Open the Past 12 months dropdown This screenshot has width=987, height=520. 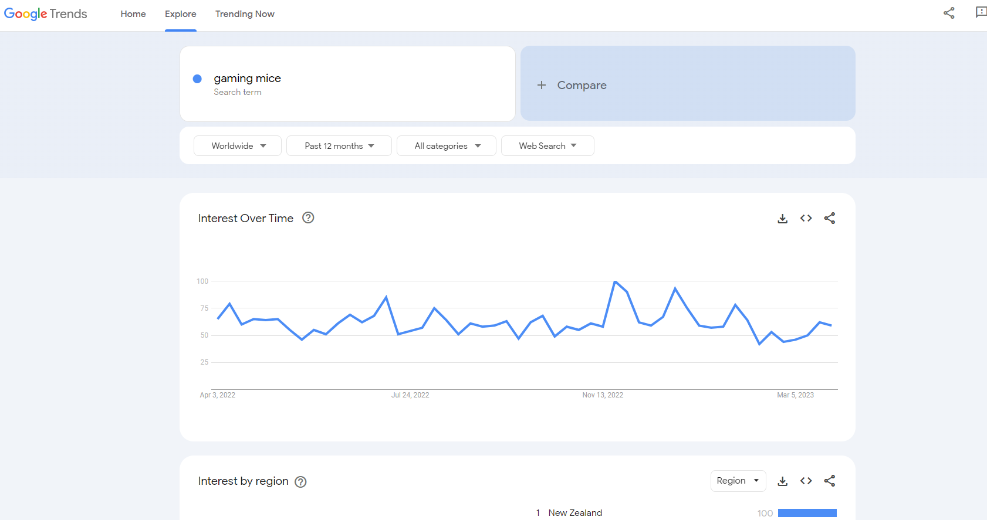pyautogui.click(x=339, y=146)
